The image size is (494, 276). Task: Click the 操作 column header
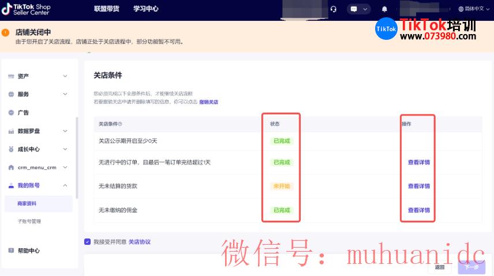coord(406,124)
